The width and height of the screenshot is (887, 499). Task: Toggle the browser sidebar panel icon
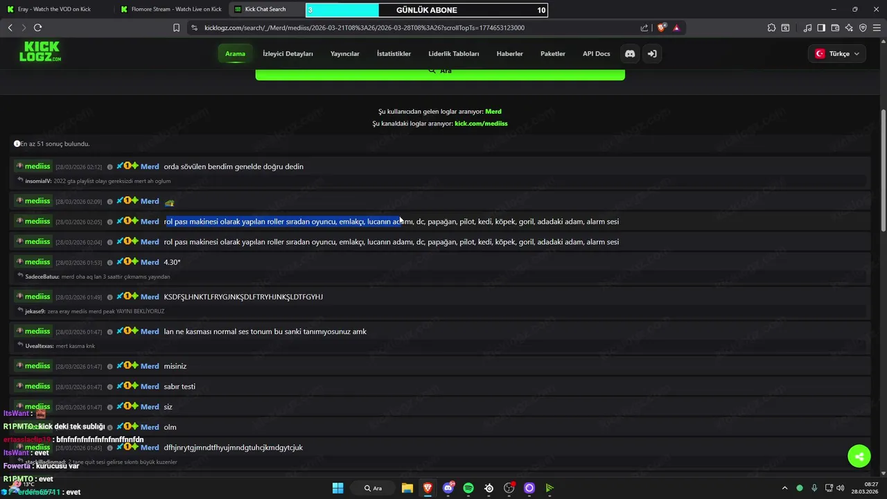pos(821,28)
